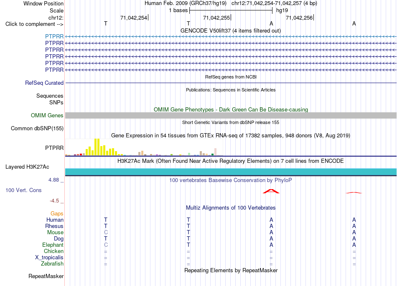Select the 'Scale' track label
Screen dimensions: 397x286
click(x=56, y=10)
